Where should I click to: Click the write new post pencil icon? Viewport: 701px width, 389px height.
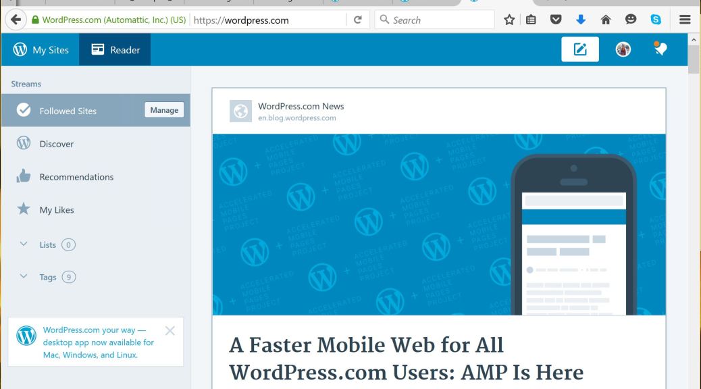click(580, 49)
